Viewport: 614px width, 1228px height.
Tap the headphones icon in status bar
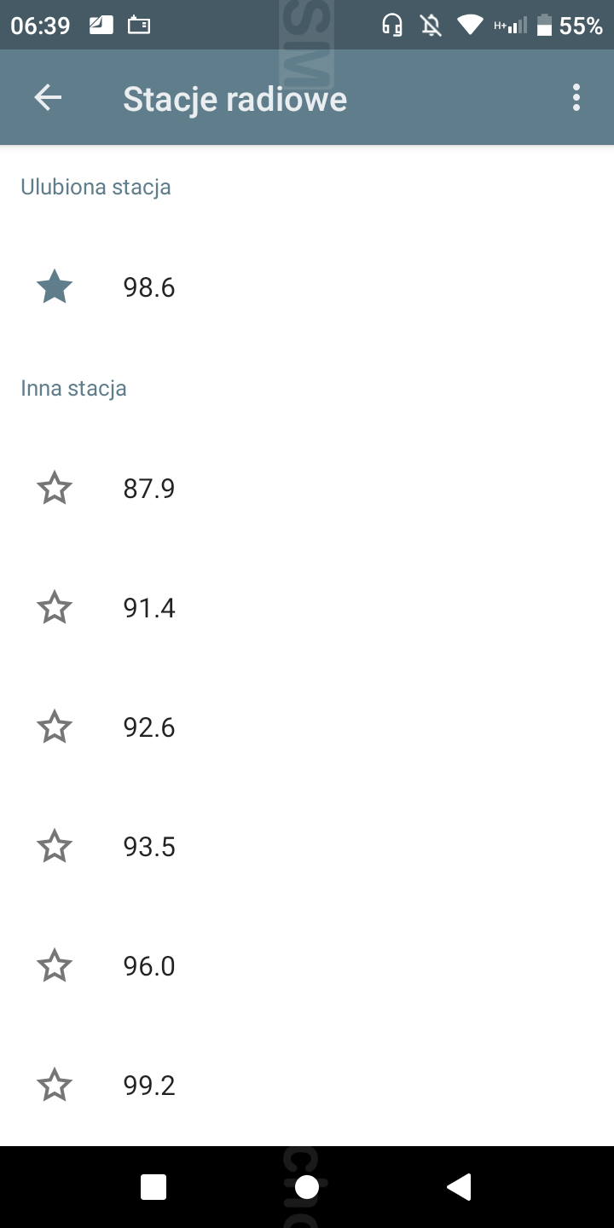[x=392, y=26]
